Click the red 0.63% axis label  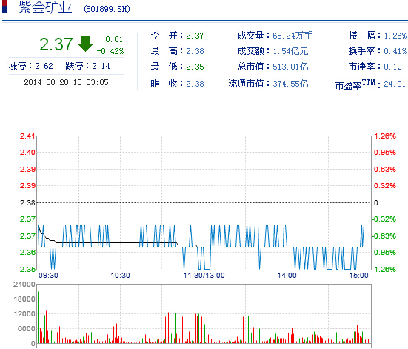coord(385,169)
